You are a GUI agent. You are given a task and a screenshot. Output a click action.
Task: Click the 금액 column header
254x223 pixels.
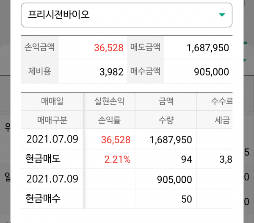tap(166, 102)
